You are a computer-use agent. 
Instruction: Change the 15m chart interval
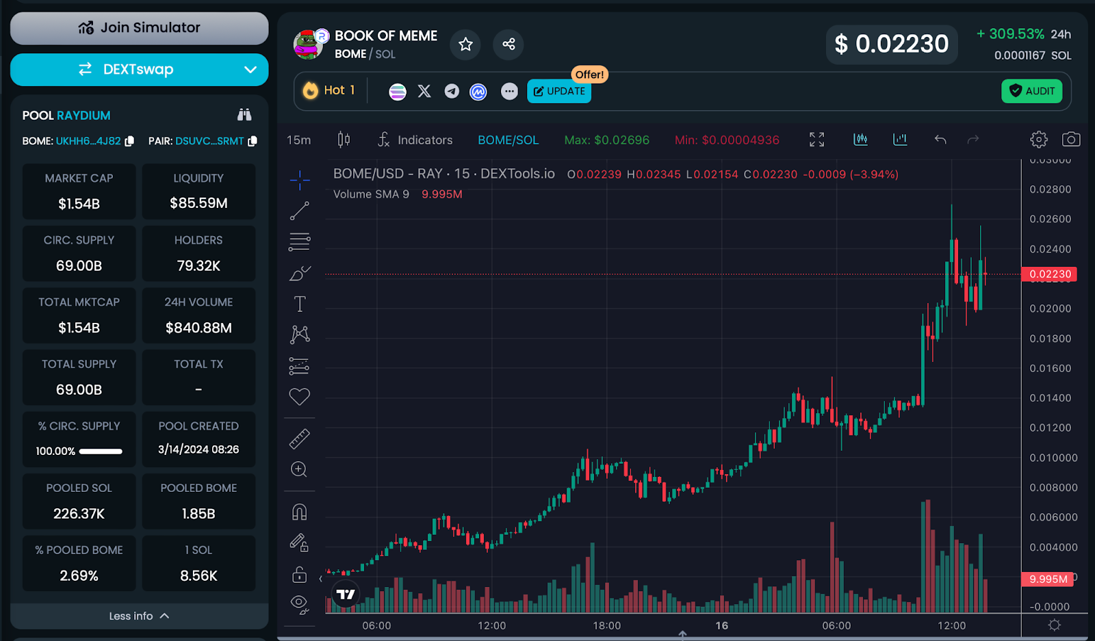(298, 140)
